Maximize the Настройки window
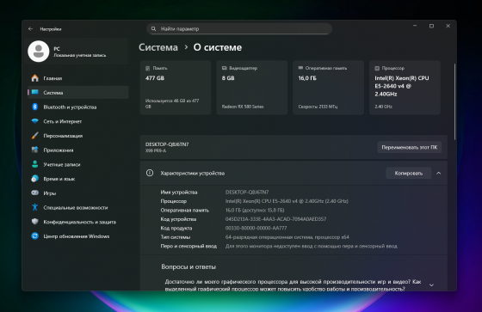Image resolution: width=482 pixels, height=312 pixels. [x=431, y=26]
